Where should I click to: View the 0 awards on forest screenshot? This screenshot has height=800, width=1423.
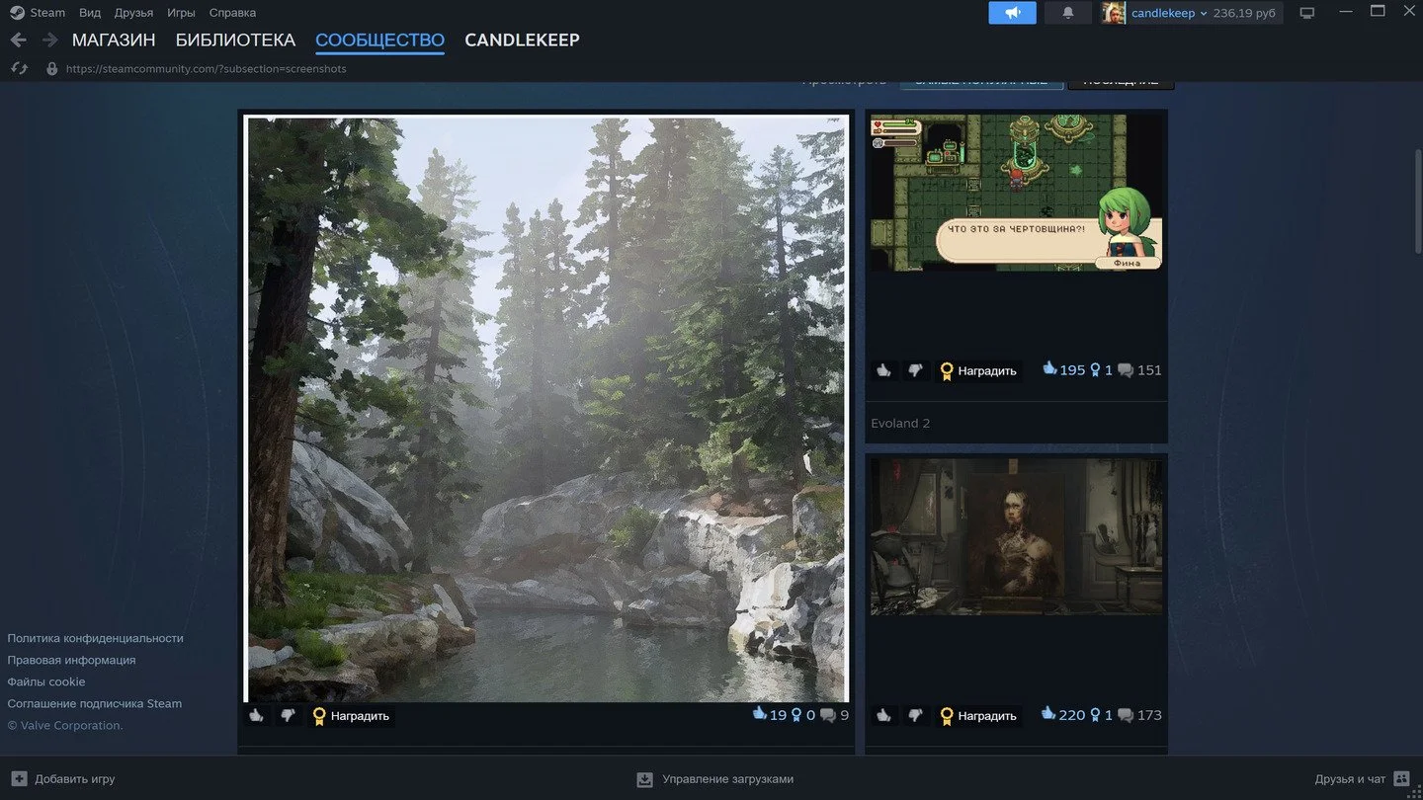pyautogui.click(x=803, y=715)
